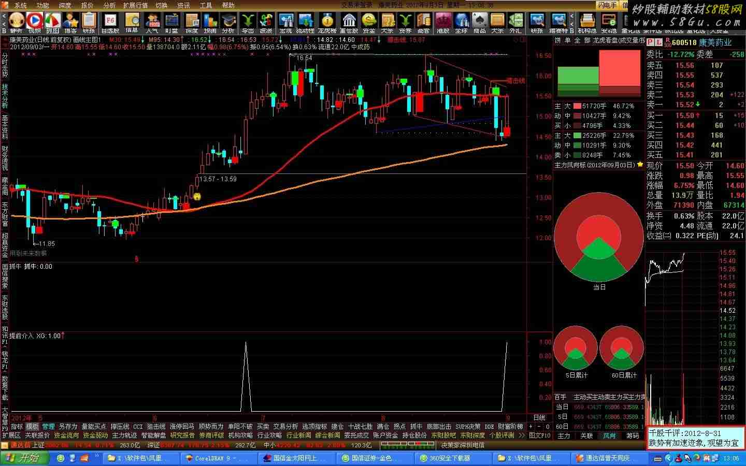Select the 涨停回马 indicator tab
Image resolution: width=746 pixels, height=466 pixels.
coord(182,427)
